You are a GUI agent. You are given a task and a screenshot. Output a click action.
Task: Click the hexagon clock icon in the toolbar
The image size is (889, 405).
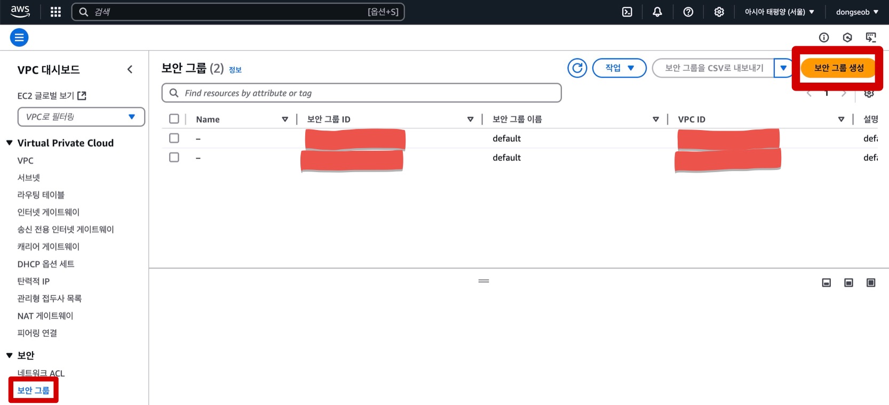click(847, 37)
